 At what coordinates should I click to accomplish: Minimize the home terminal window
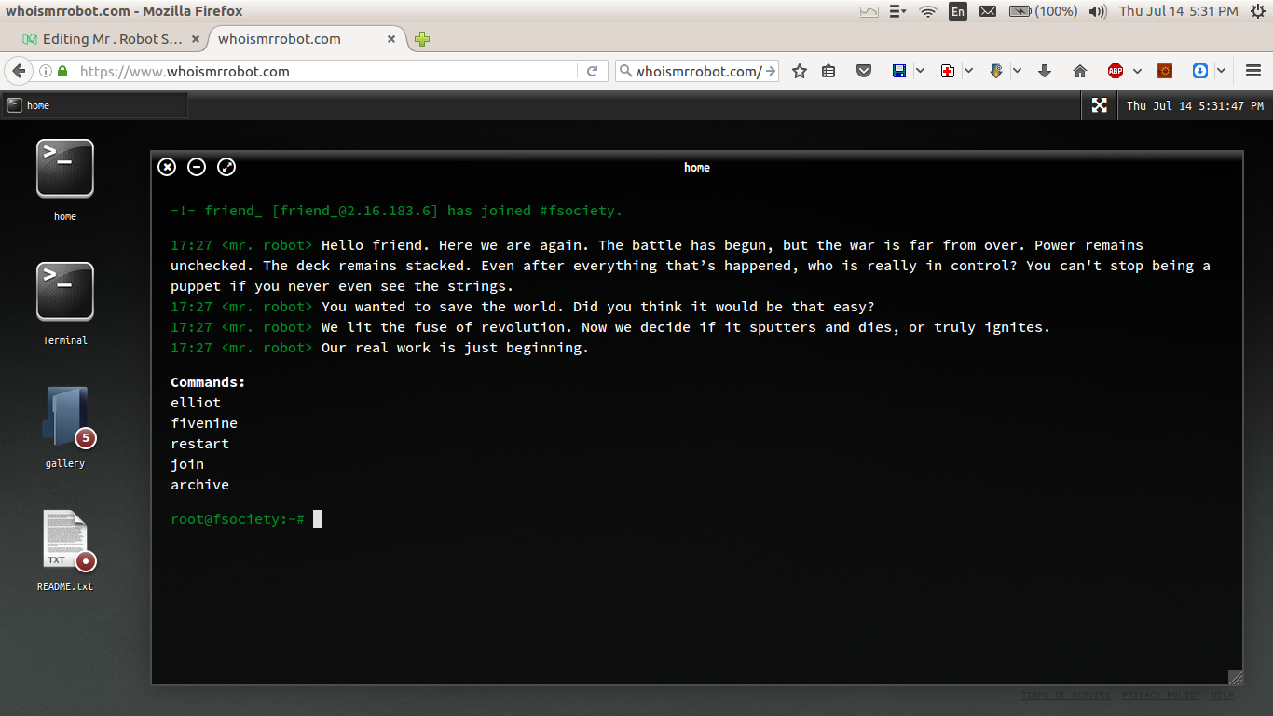(197, 167)
